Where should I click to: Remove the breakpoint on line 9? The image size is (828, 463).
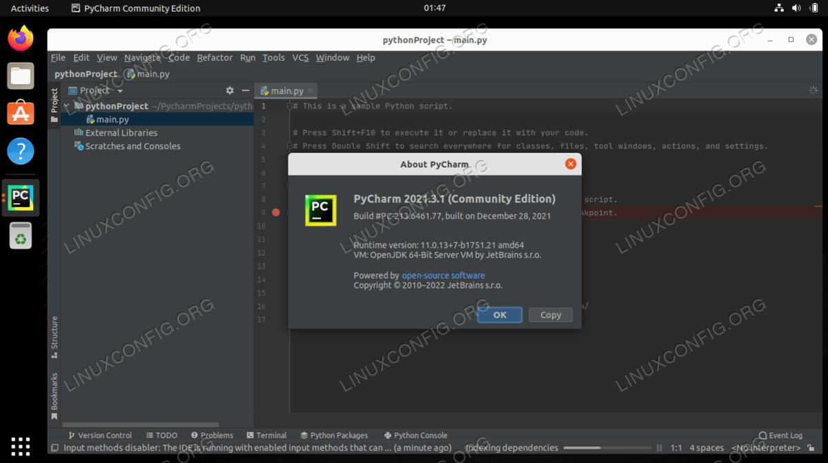pyautogui.click(x=276, y=213)
